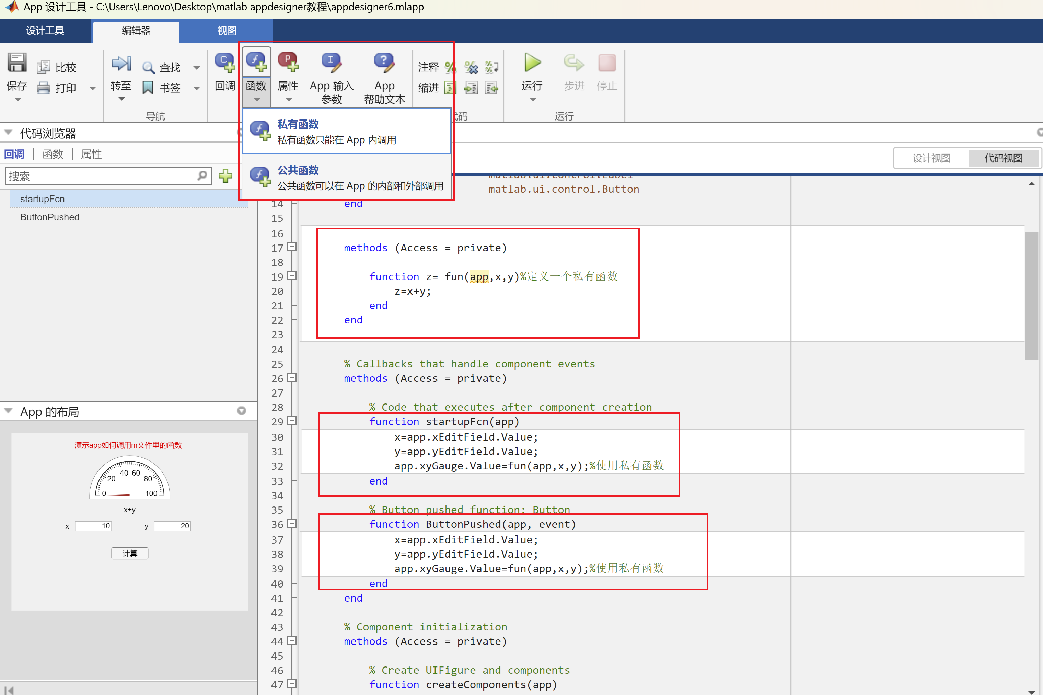Viewport: 1043px width, 695px height.
Task: Click the Compare (比较) icon
Action: coord(43,67)
